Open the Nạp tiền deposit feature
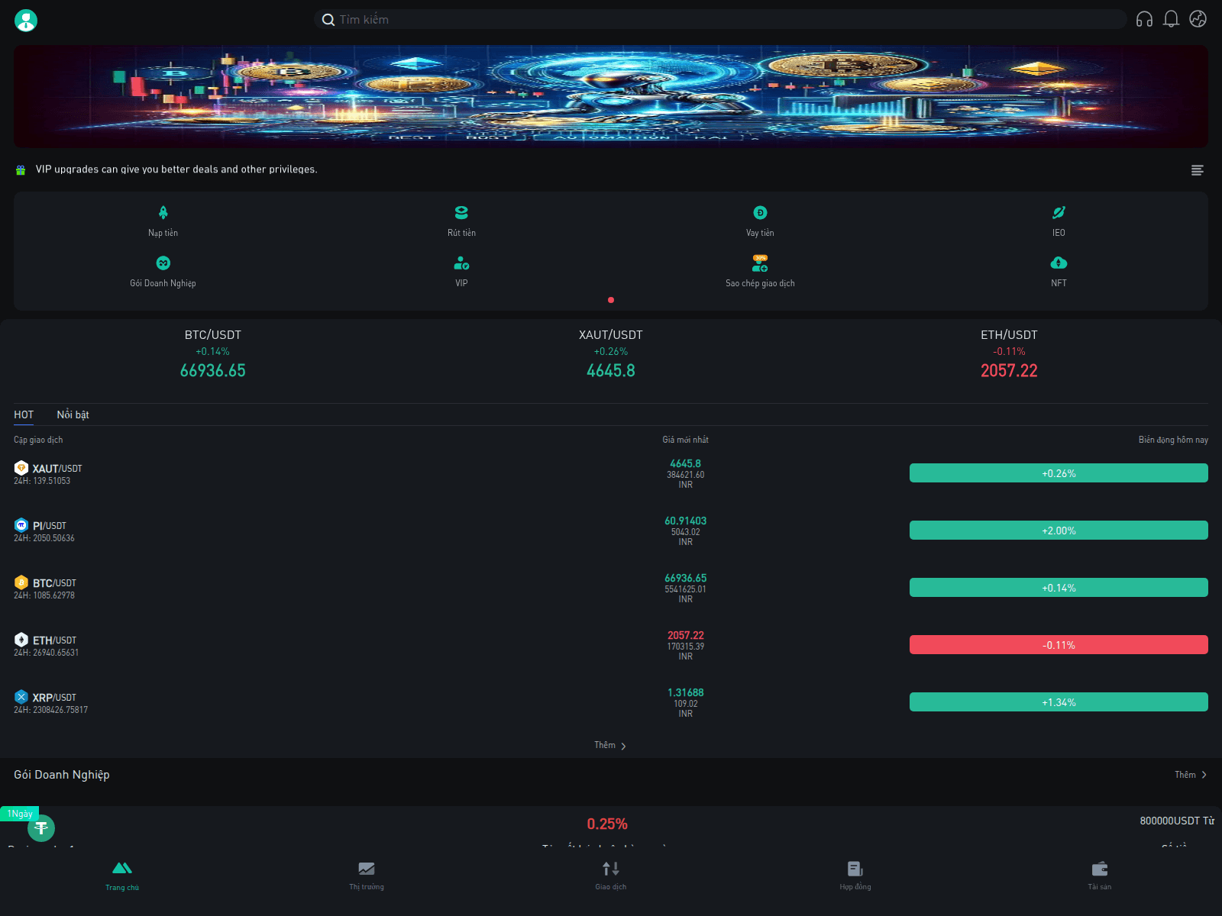 [x=163, y=221]
